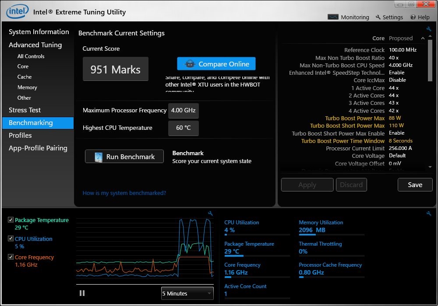438x306 pixels.
Task: Open Advanced Tuning section
Action: [x=35, y=45]
